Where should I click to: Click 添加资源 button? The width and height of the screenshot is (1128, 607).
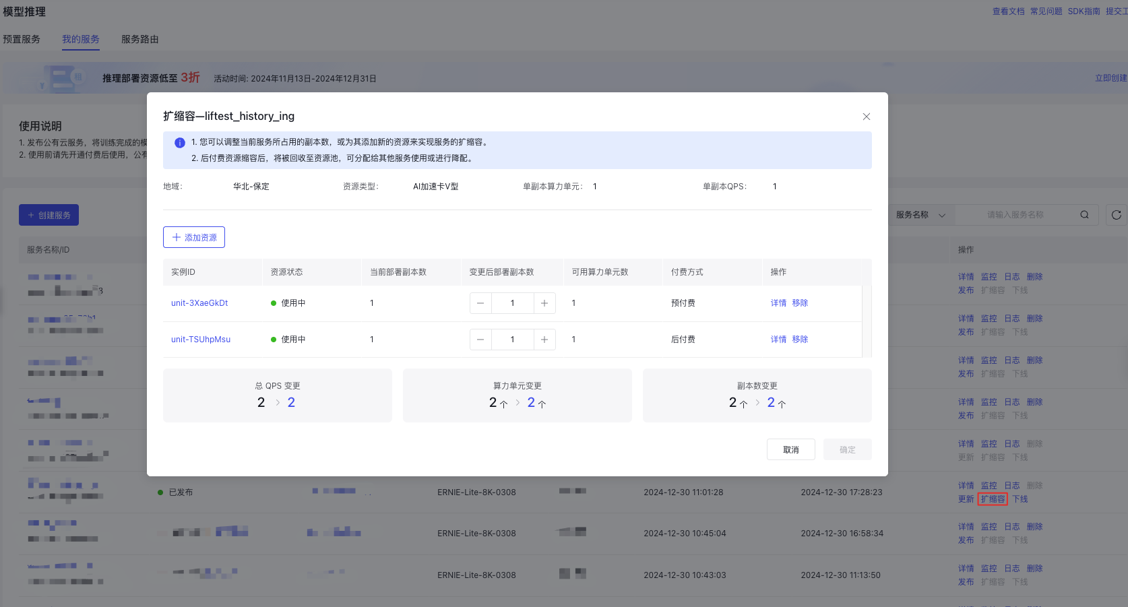pyautogui.click(x=194, y=237)
